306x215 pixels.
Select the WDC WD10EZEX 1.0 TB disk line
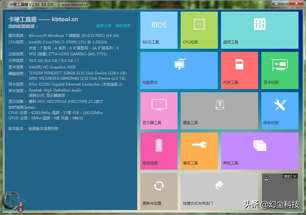tap(77, 78)
